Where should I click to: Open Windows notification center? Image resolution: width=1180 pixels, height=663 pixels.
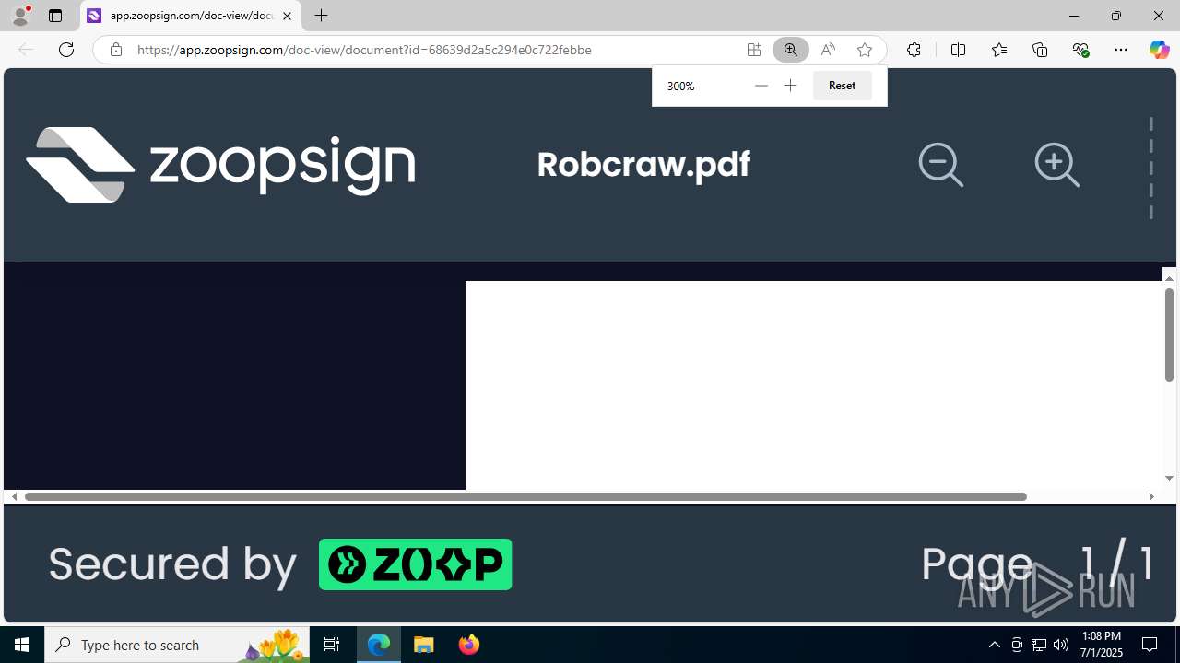1150,645
